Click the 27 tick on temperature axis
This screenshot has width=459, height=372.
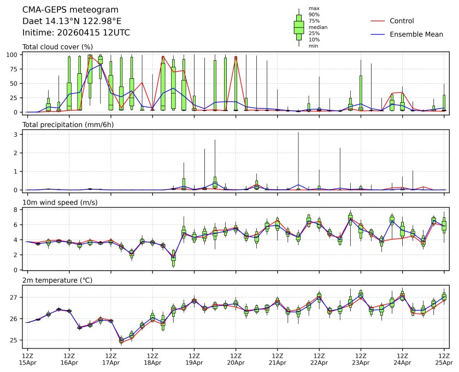pyautogui.click(x=16, y=297)
